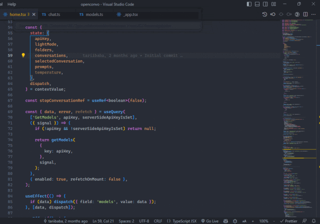The image size is (320, 224).
Task: Click Go Live in status bar
Action: pos(209,220)
